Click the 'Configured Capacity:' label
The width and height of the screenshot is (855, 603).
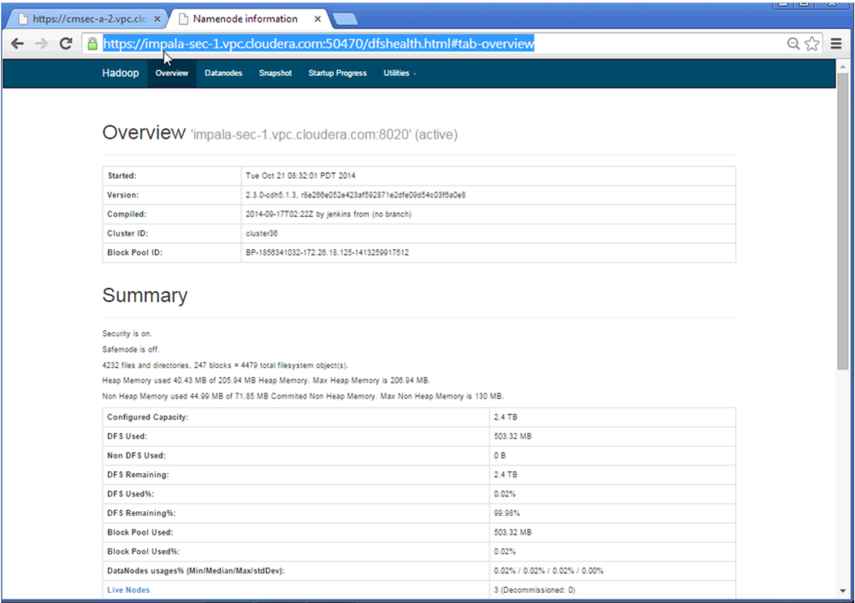[148, 417]
